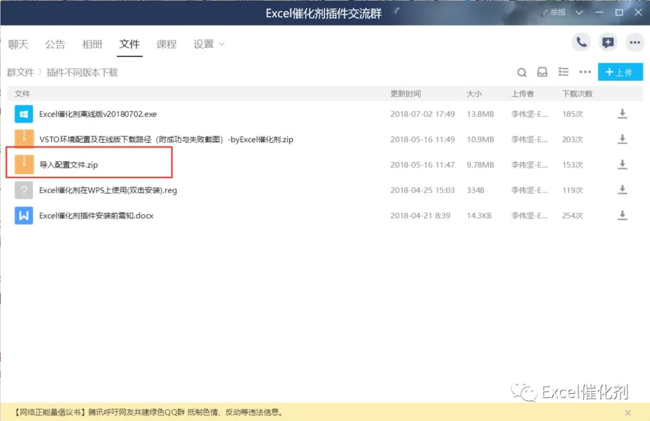Screen dimensions: 650x421
Task: Open the more options icon under the title bar
Action: click(x=634, y=42)
